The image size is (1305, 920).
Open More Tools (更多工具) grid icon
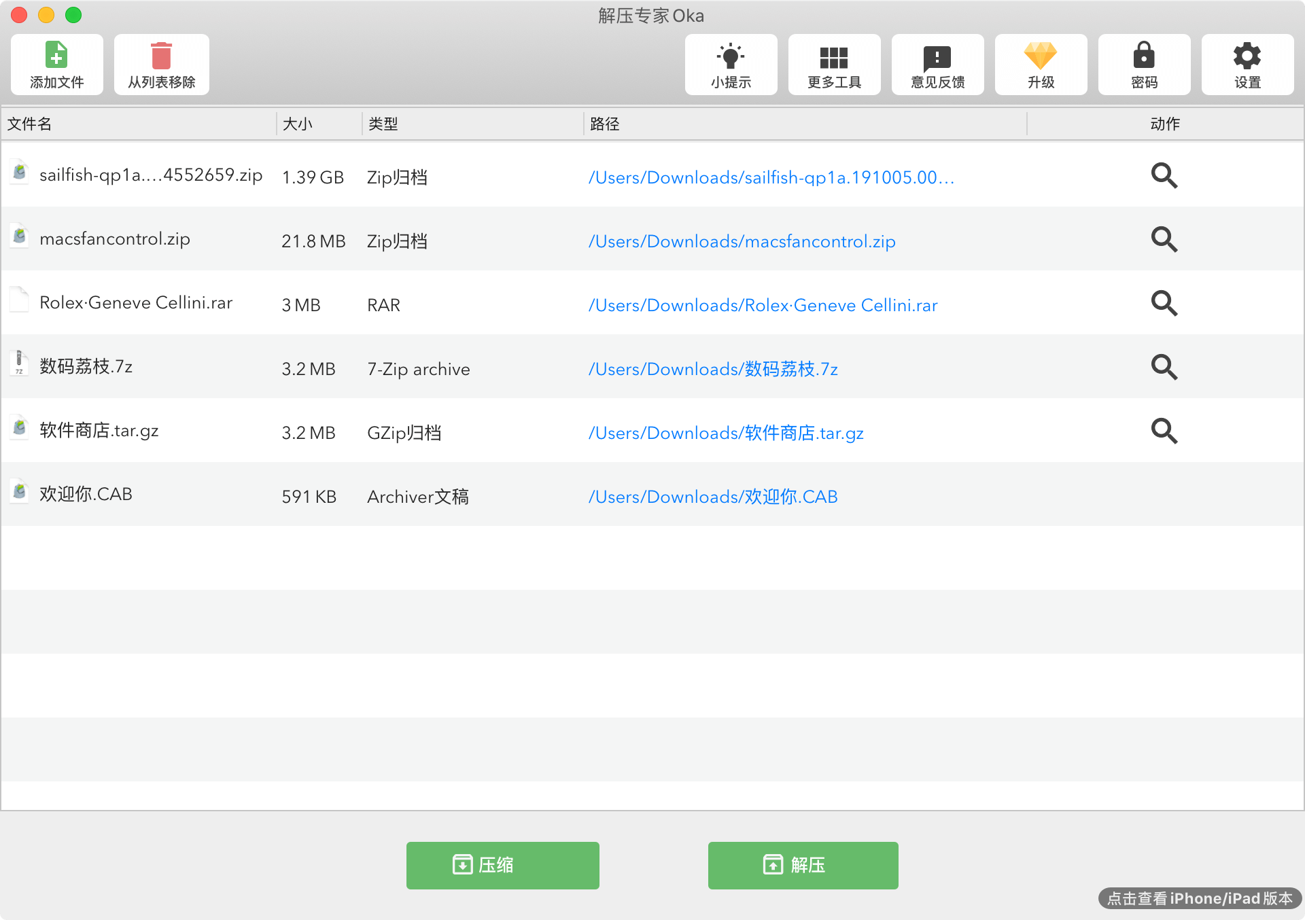tap(834, 57)
